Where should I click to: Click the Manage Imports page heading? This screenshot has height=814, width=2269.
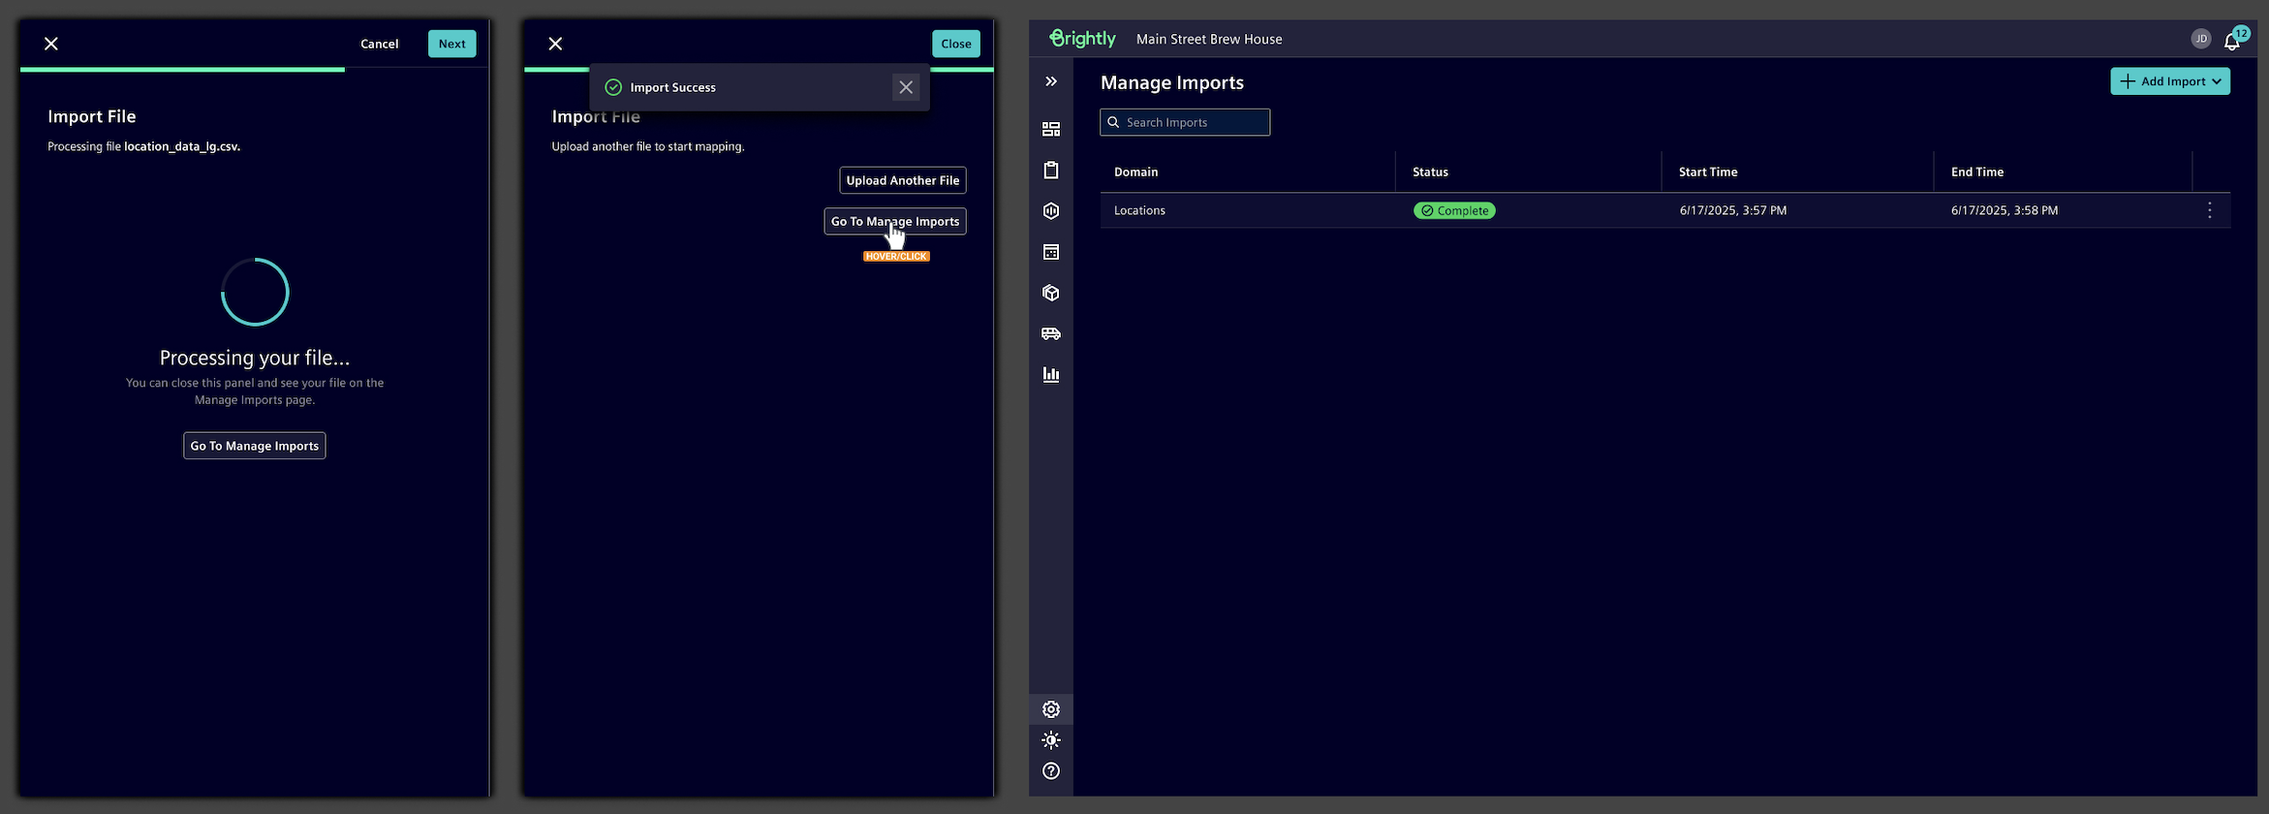click(1172, 82)
